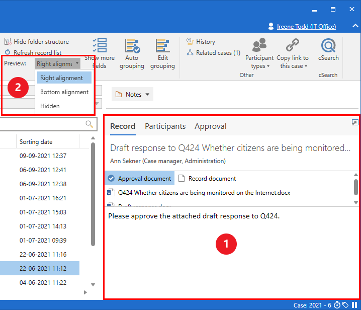Click the search magnifier in list filter
Screen dimensions: 361x310
point(89,124)
